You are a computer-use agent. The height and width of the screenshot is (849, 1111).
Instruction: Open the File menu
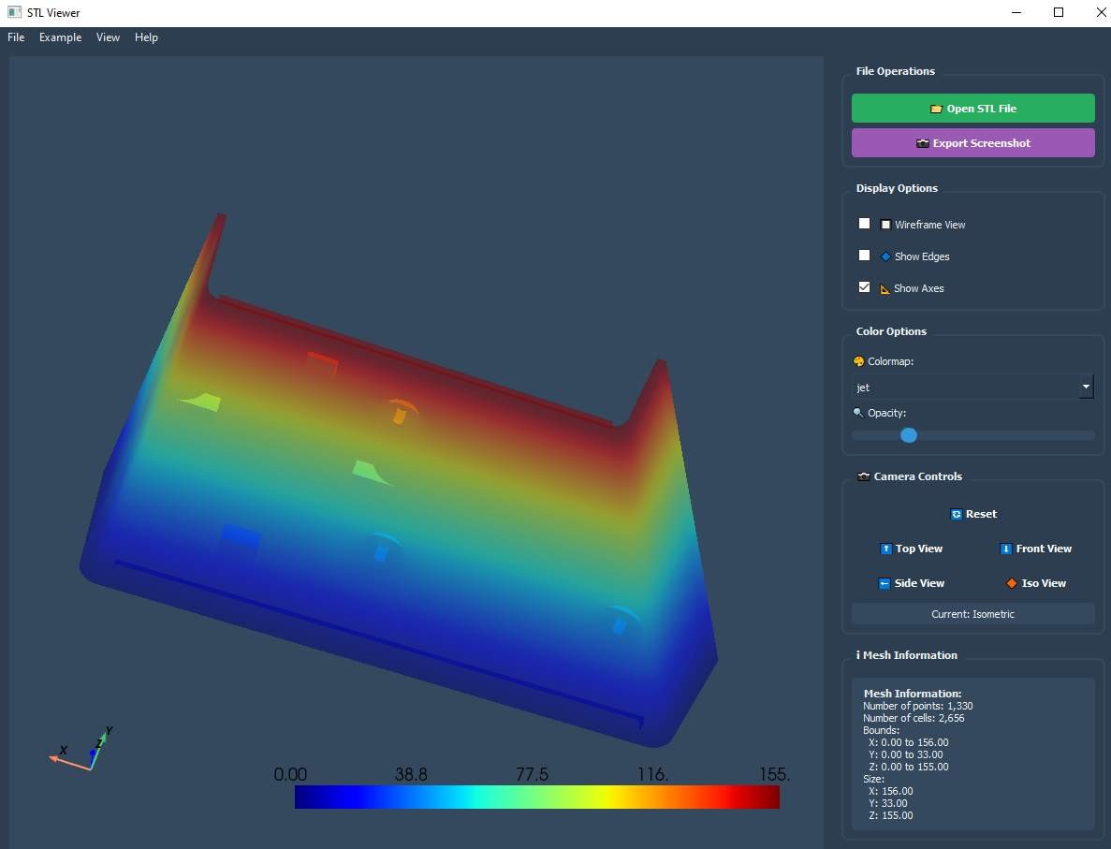tap(16, 37)
